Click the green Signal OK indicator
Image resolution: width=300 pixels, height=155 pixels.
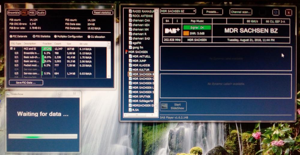click(x=197, y=27)
